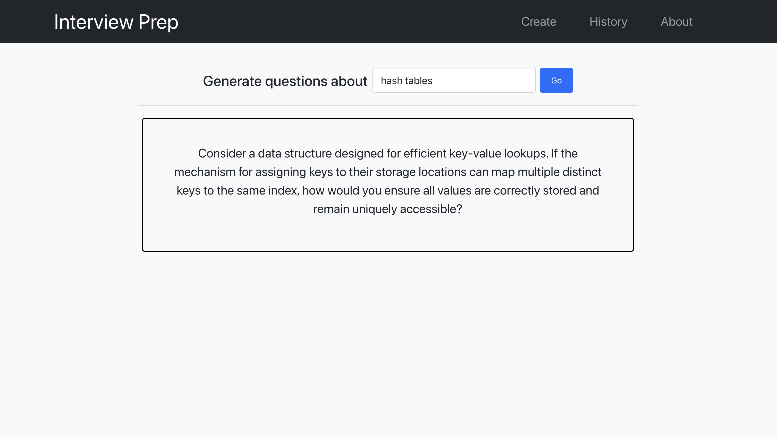Viewport: 777px width, 439px height.
Task: Focus the topic input containing hash tables
Action: pyautogui.click(x=453, y=81)
